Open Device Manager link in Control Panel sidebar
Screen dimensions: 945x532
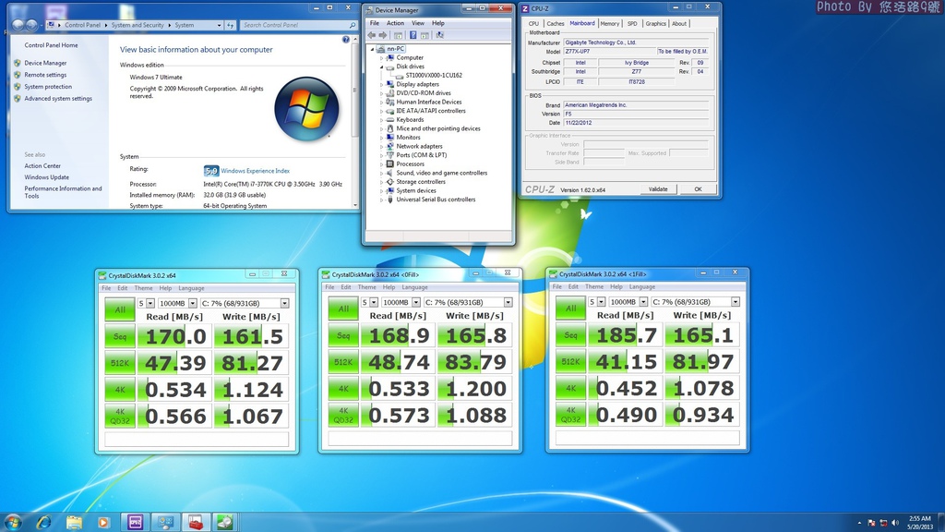click(45, 63)
